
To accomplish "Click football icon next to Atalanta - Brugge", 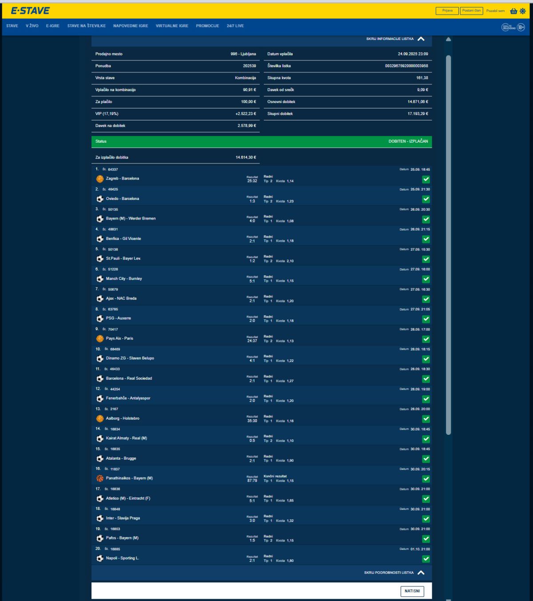I will [x=100, y=458].
